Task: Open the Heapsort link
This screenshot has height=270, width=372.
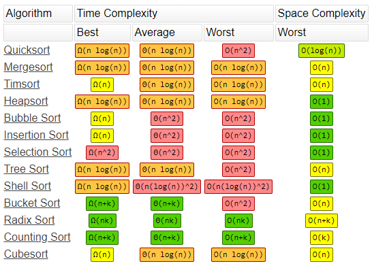Action: tap(26, 101)
